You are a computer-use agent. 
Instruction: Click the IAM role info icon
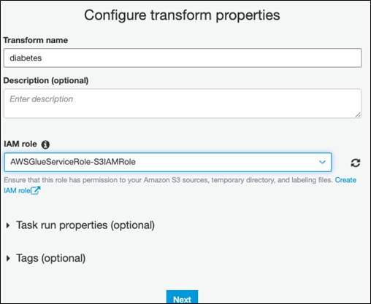click(45, 144)
